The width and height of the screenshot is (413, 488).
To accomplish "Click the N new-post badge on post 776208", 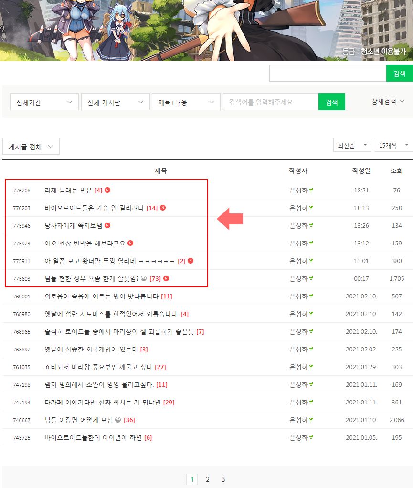I will pos(107,190).
